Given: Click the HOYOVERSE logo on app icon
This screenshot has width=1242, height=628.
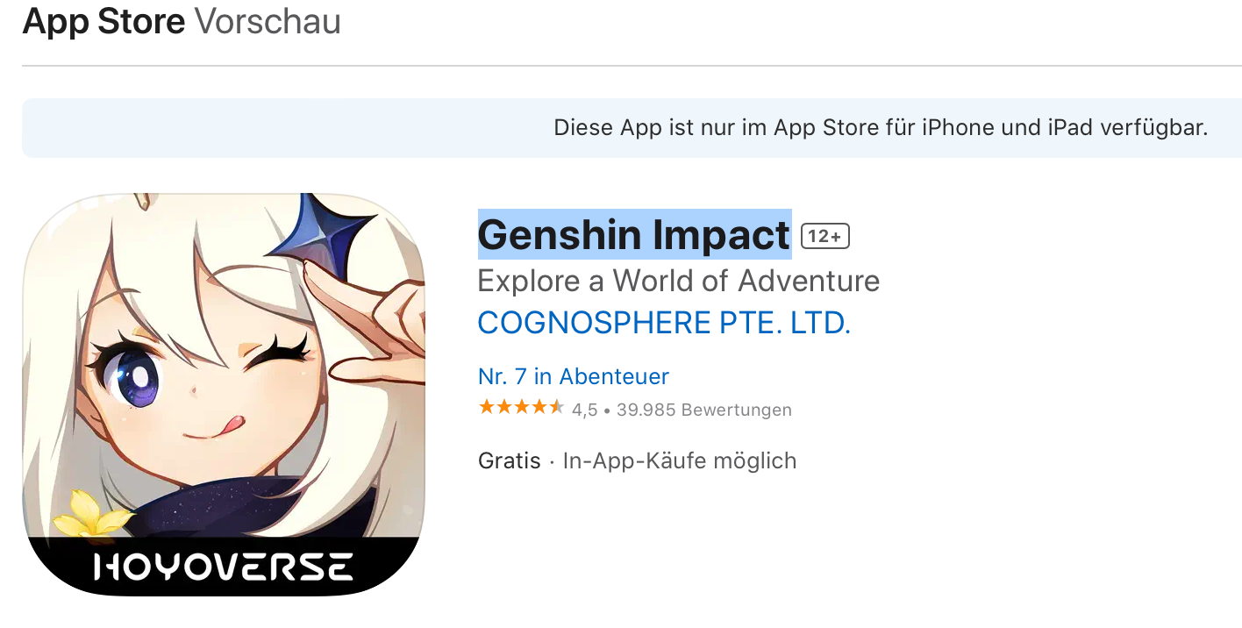Looking at the screenshot, I should pyautogui.click(x=224, y=567).
